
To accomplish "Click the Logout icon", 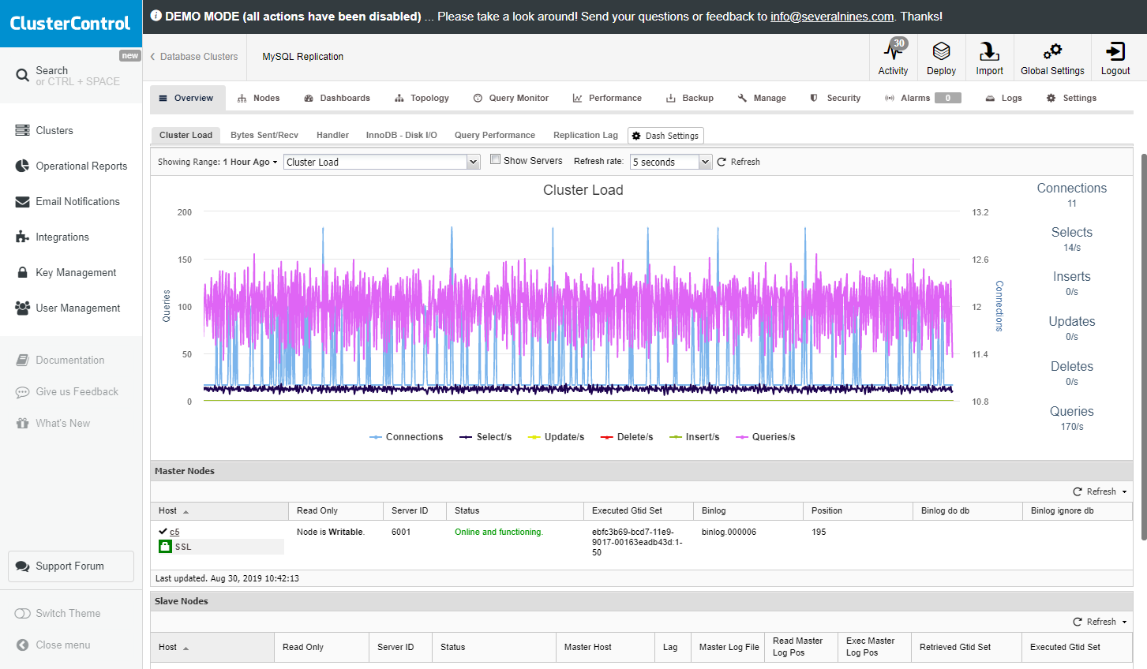I will 1115,52.
